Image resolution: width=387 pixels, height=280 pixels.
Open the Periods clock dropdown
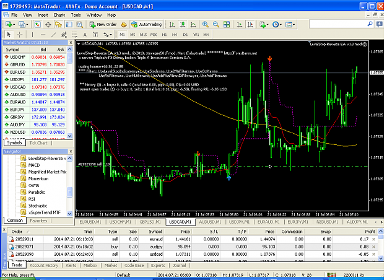pyautogui.click(x=277, y=24)
